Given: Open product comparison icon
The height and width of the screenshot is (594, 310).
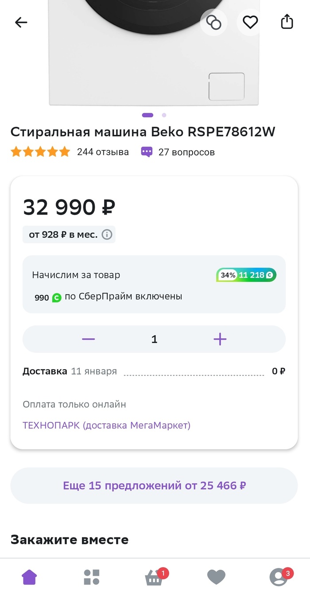Looking at the screenshot, I should tap(214, 22).
